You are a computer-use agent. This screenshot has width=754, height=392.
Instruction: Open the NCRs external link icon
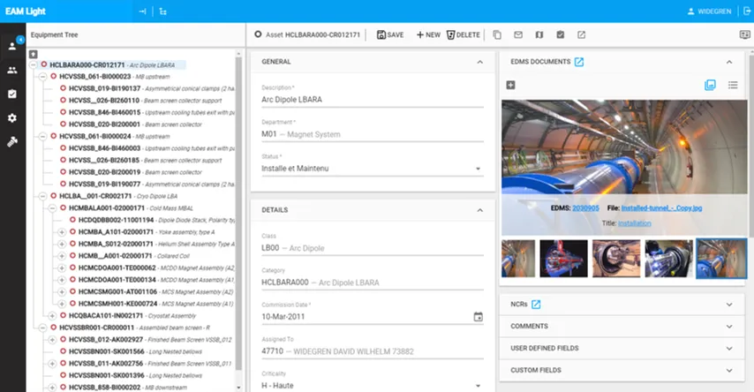tap(535, 305)
